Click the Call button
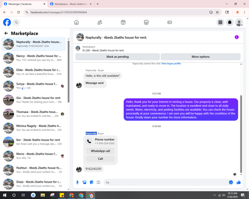The width and height of the screenshot is (249, 199). (x=101, y=159)
